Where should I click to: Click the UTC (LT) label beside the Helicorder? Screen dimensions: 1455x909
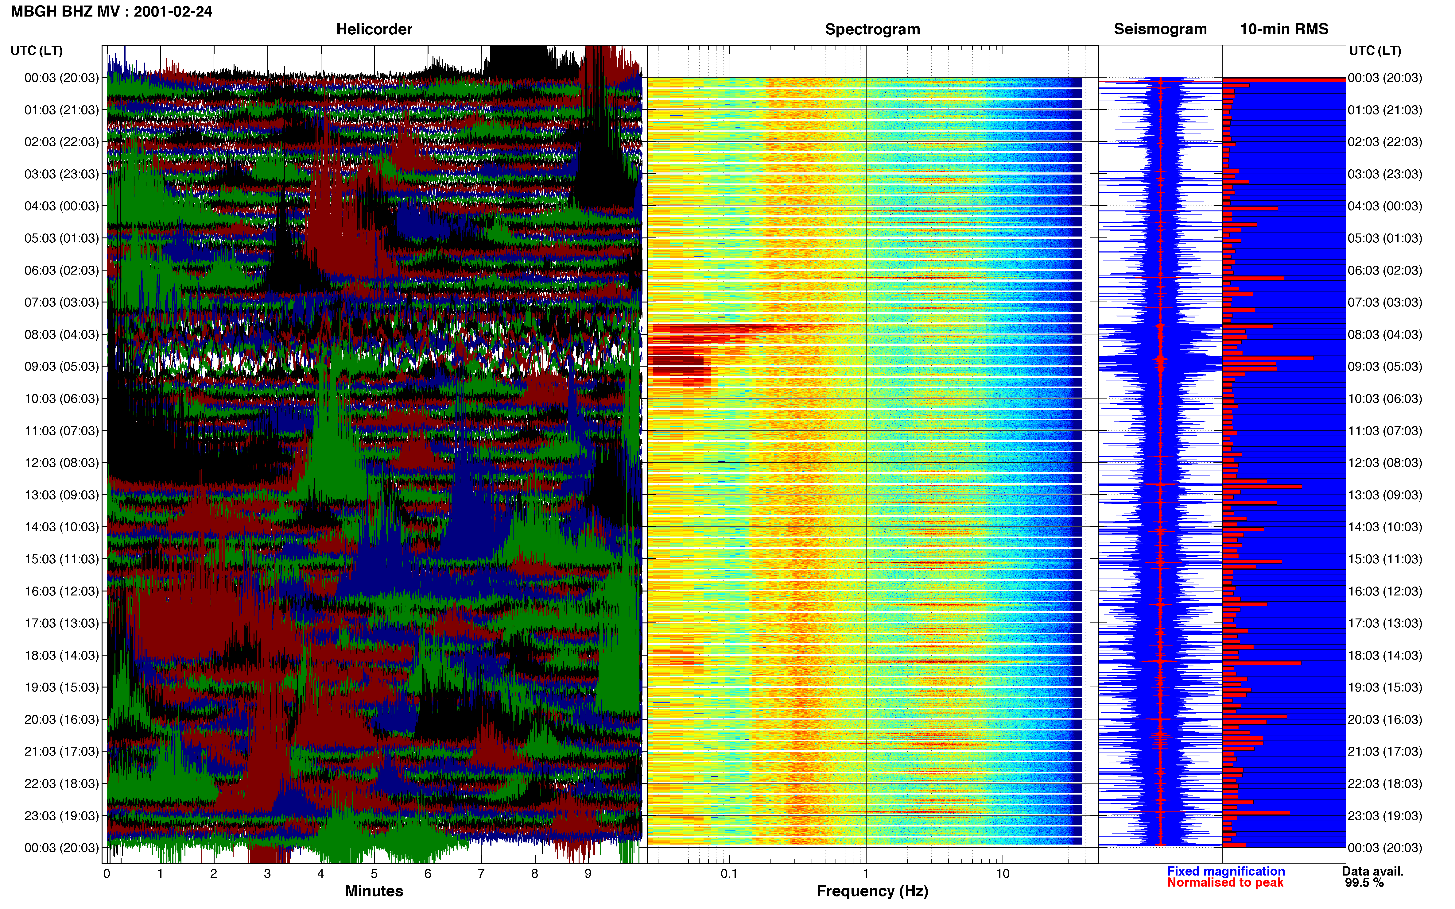[37, 51]
